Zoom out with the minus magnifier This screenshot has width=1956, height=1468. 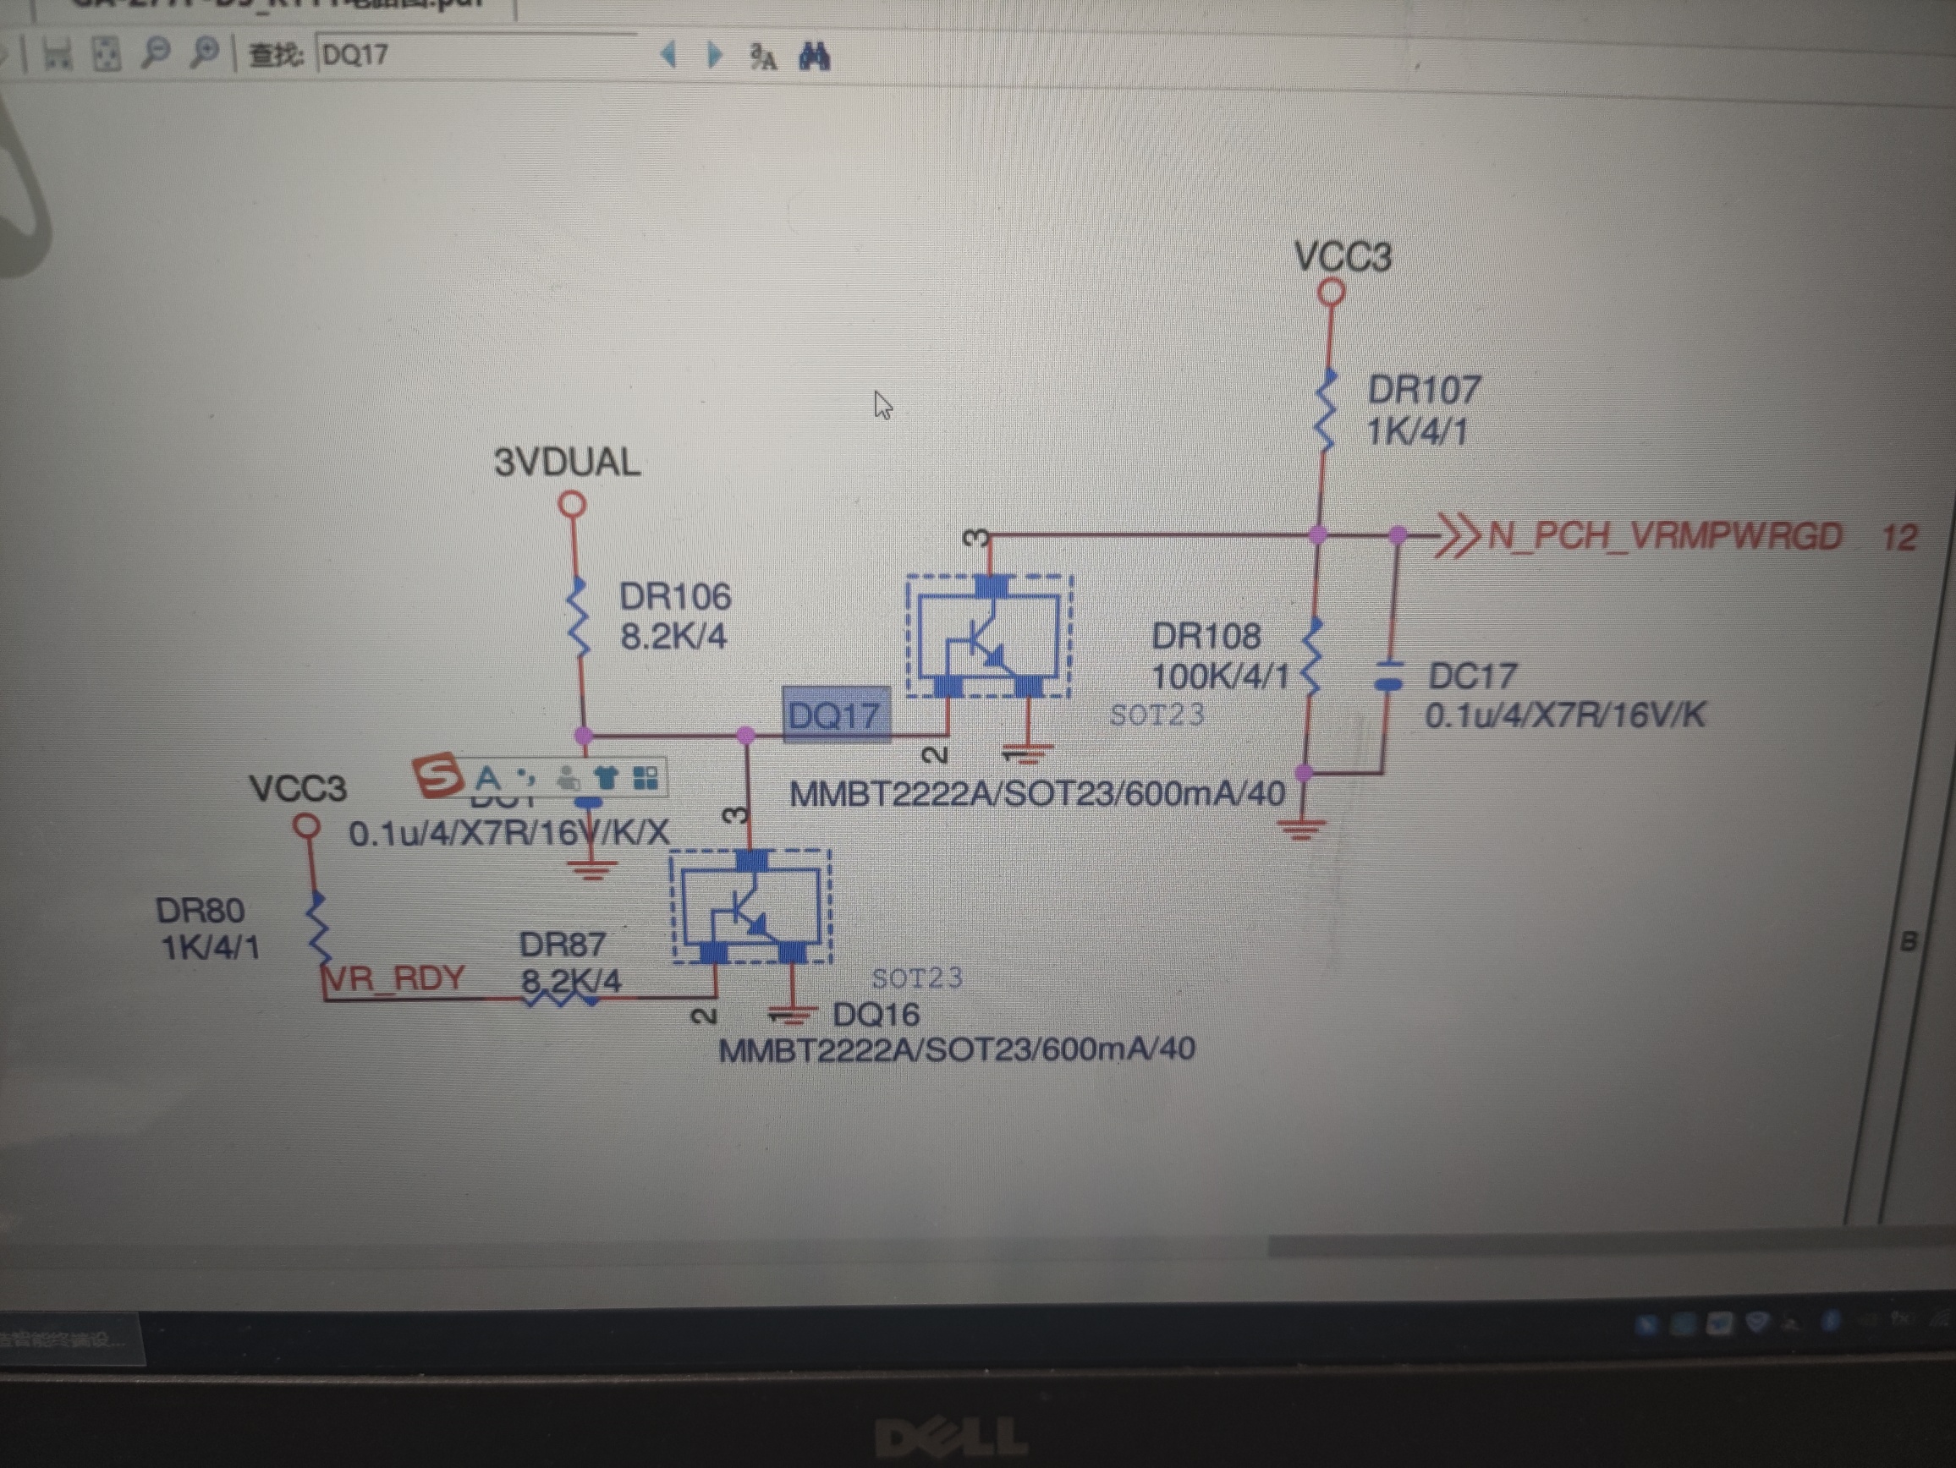(156, 53)
